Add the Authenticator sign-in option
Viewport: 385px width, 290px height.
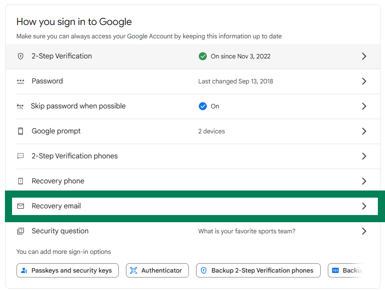[x=157, y=270]
